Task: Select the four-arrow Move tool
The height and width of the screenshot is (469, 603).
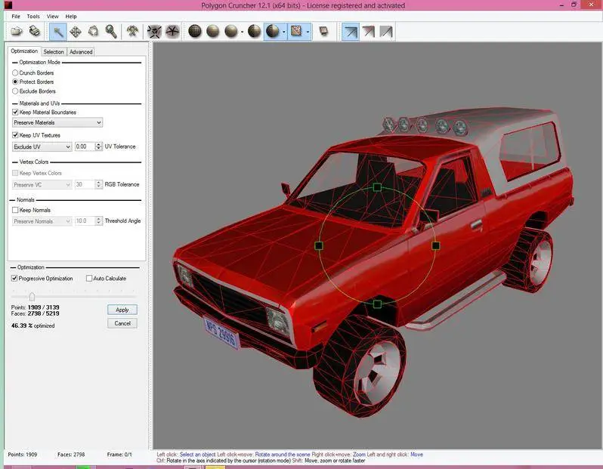Action: [76, 32]
